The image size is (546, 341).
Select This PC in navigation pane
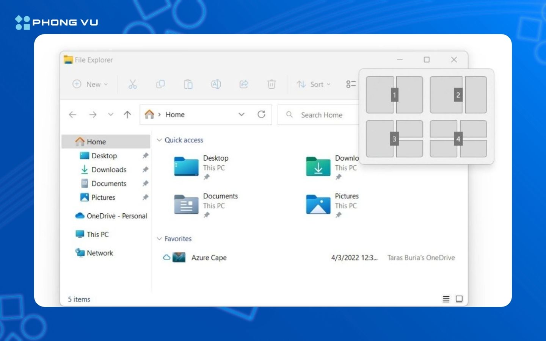click(x=97, y=235)
